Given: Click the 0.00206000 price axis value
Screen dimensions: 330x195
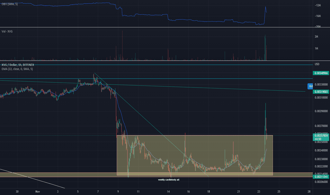Looking at the screenshot, I should (321, 182).
